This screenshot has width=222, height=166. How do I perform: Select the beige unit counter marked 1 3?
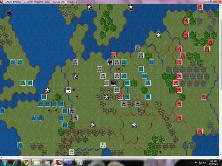tap(103, 145)
